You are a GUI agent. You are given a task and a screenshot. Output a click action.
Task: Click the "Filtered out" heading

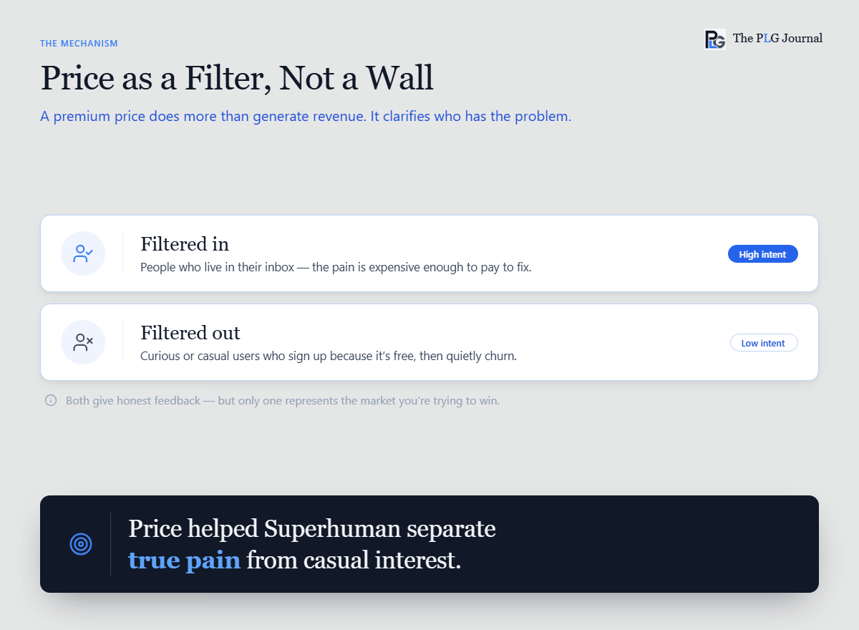tap(190, 333)
